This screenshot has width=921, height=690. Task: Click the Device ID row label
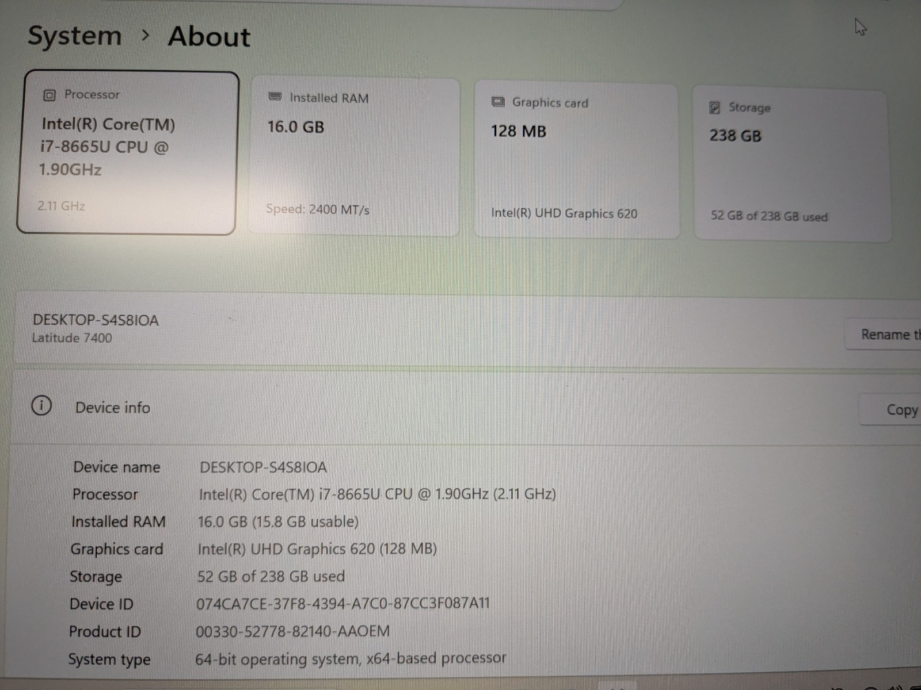pyautogui.click(x=101, y=604)
